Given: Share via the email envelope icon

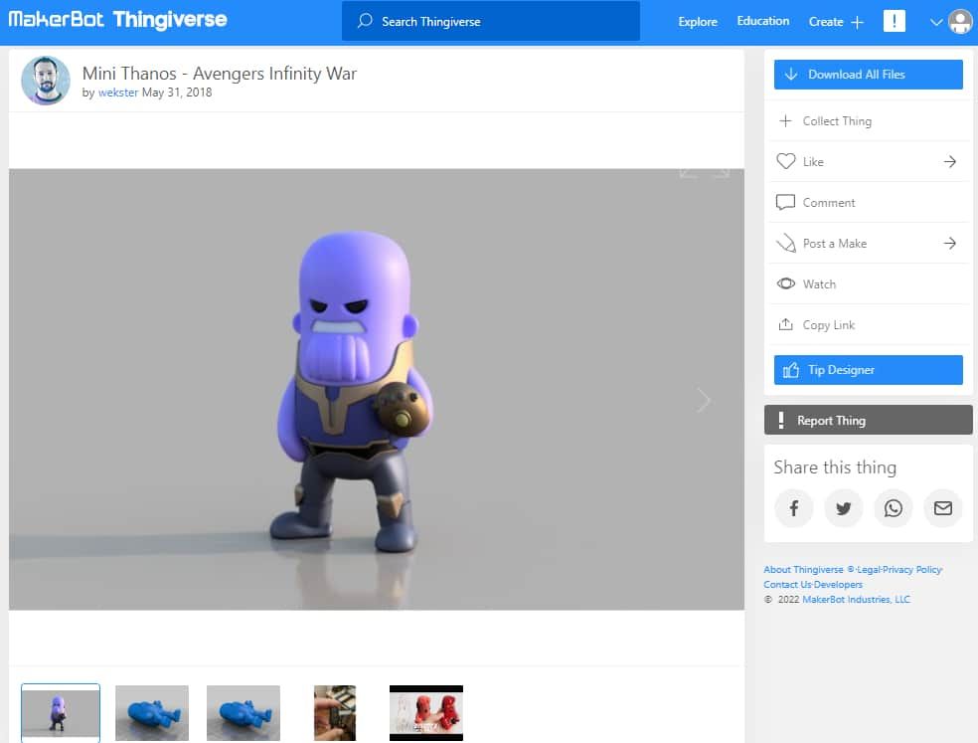Looking at the screenshot, I should 942,508.
